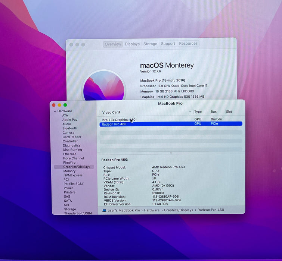The image size is (282, 261).
Task: Switch to the Overview tab in About This Mac
Action: 113,44
